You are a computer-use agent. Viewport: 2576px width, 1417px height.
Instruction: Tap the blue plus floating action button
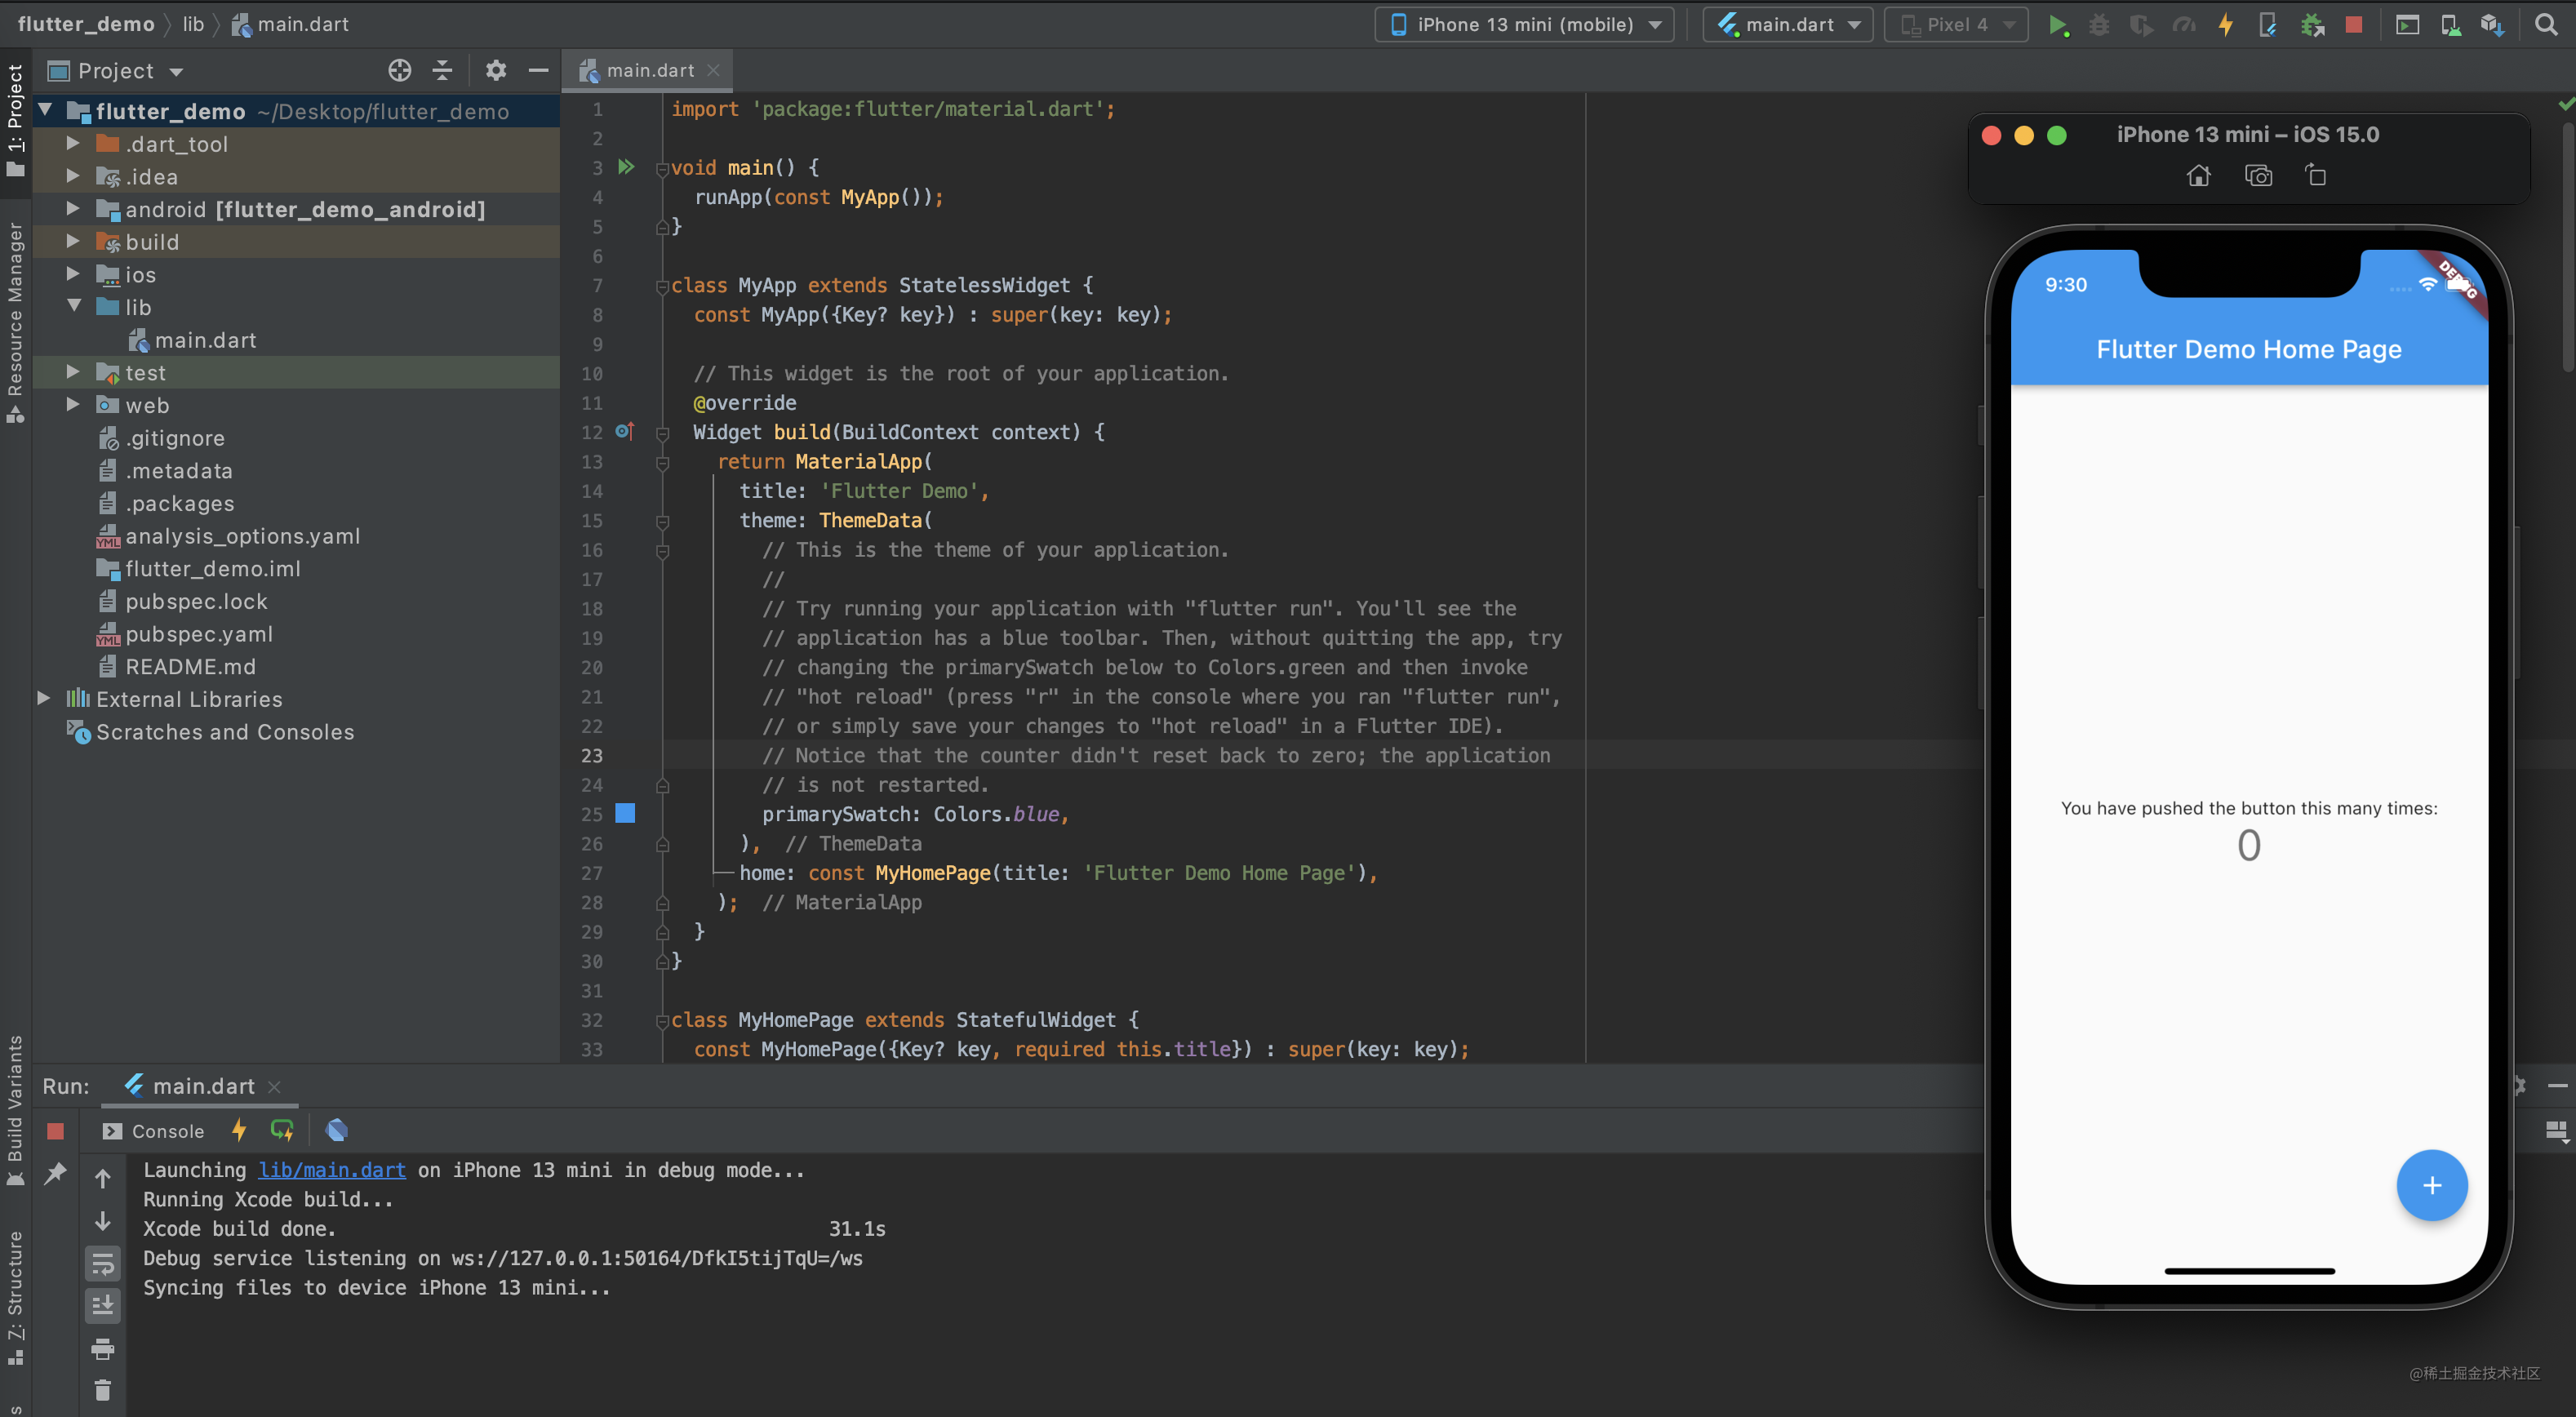coord(2433,1186)
